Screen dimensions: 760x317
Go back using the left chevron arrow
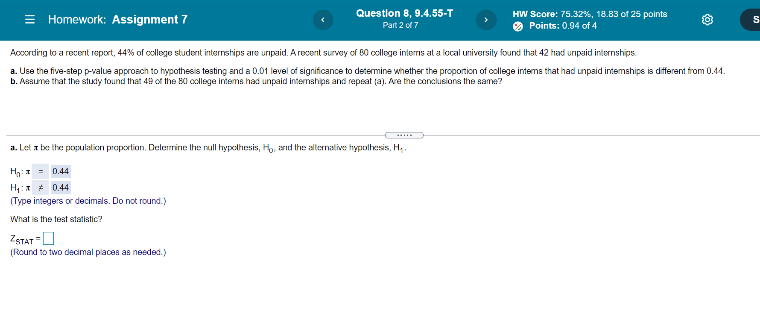(x=323, y=20)
